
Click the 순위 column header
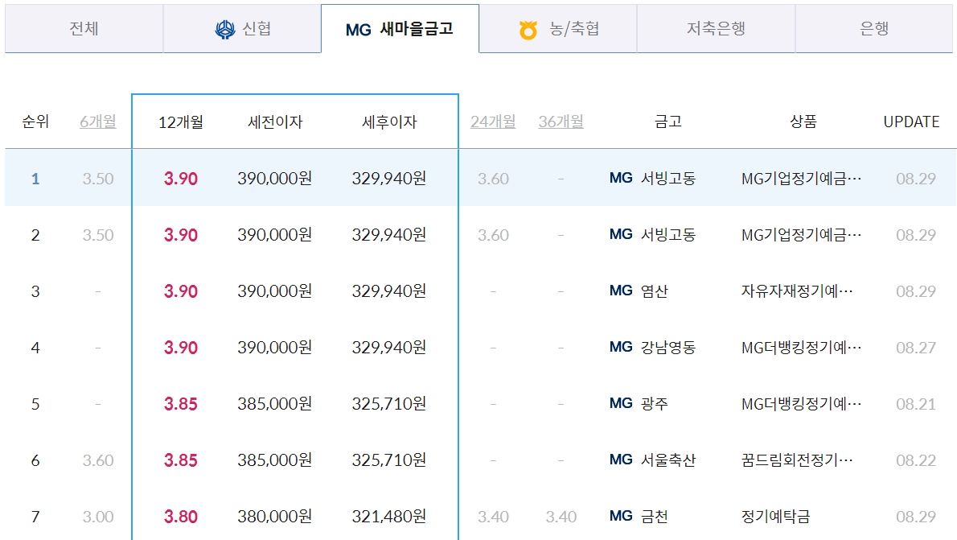coord(35,122)
